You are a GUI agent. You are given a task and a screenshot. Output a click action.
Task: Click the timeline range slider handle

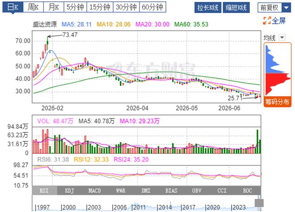(x=259, y=203)
